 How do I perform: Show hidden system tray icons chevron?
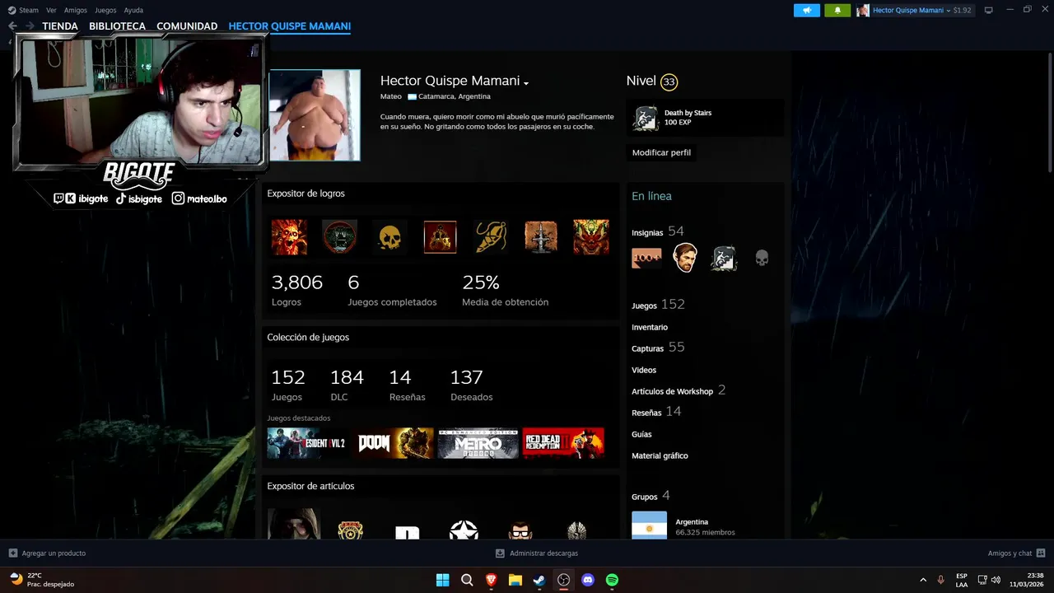click(x=922, y=580)
